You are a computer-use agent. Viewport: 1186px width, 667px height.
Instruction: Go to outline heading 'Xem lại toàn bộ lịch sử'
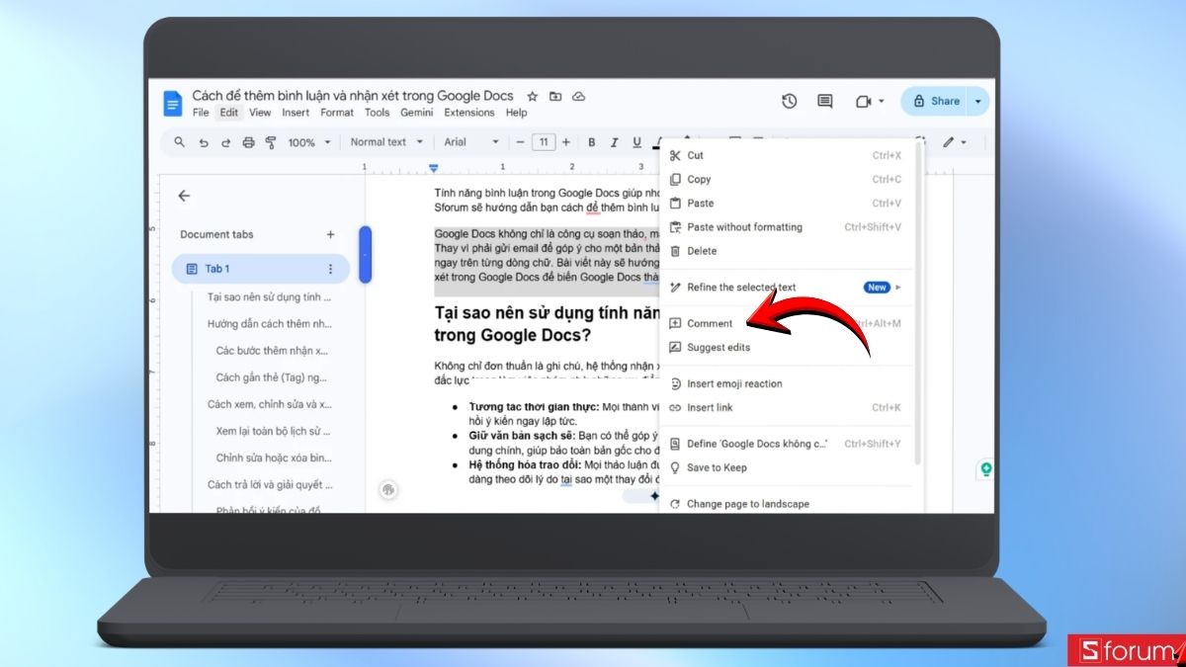(x=273, y=431)
